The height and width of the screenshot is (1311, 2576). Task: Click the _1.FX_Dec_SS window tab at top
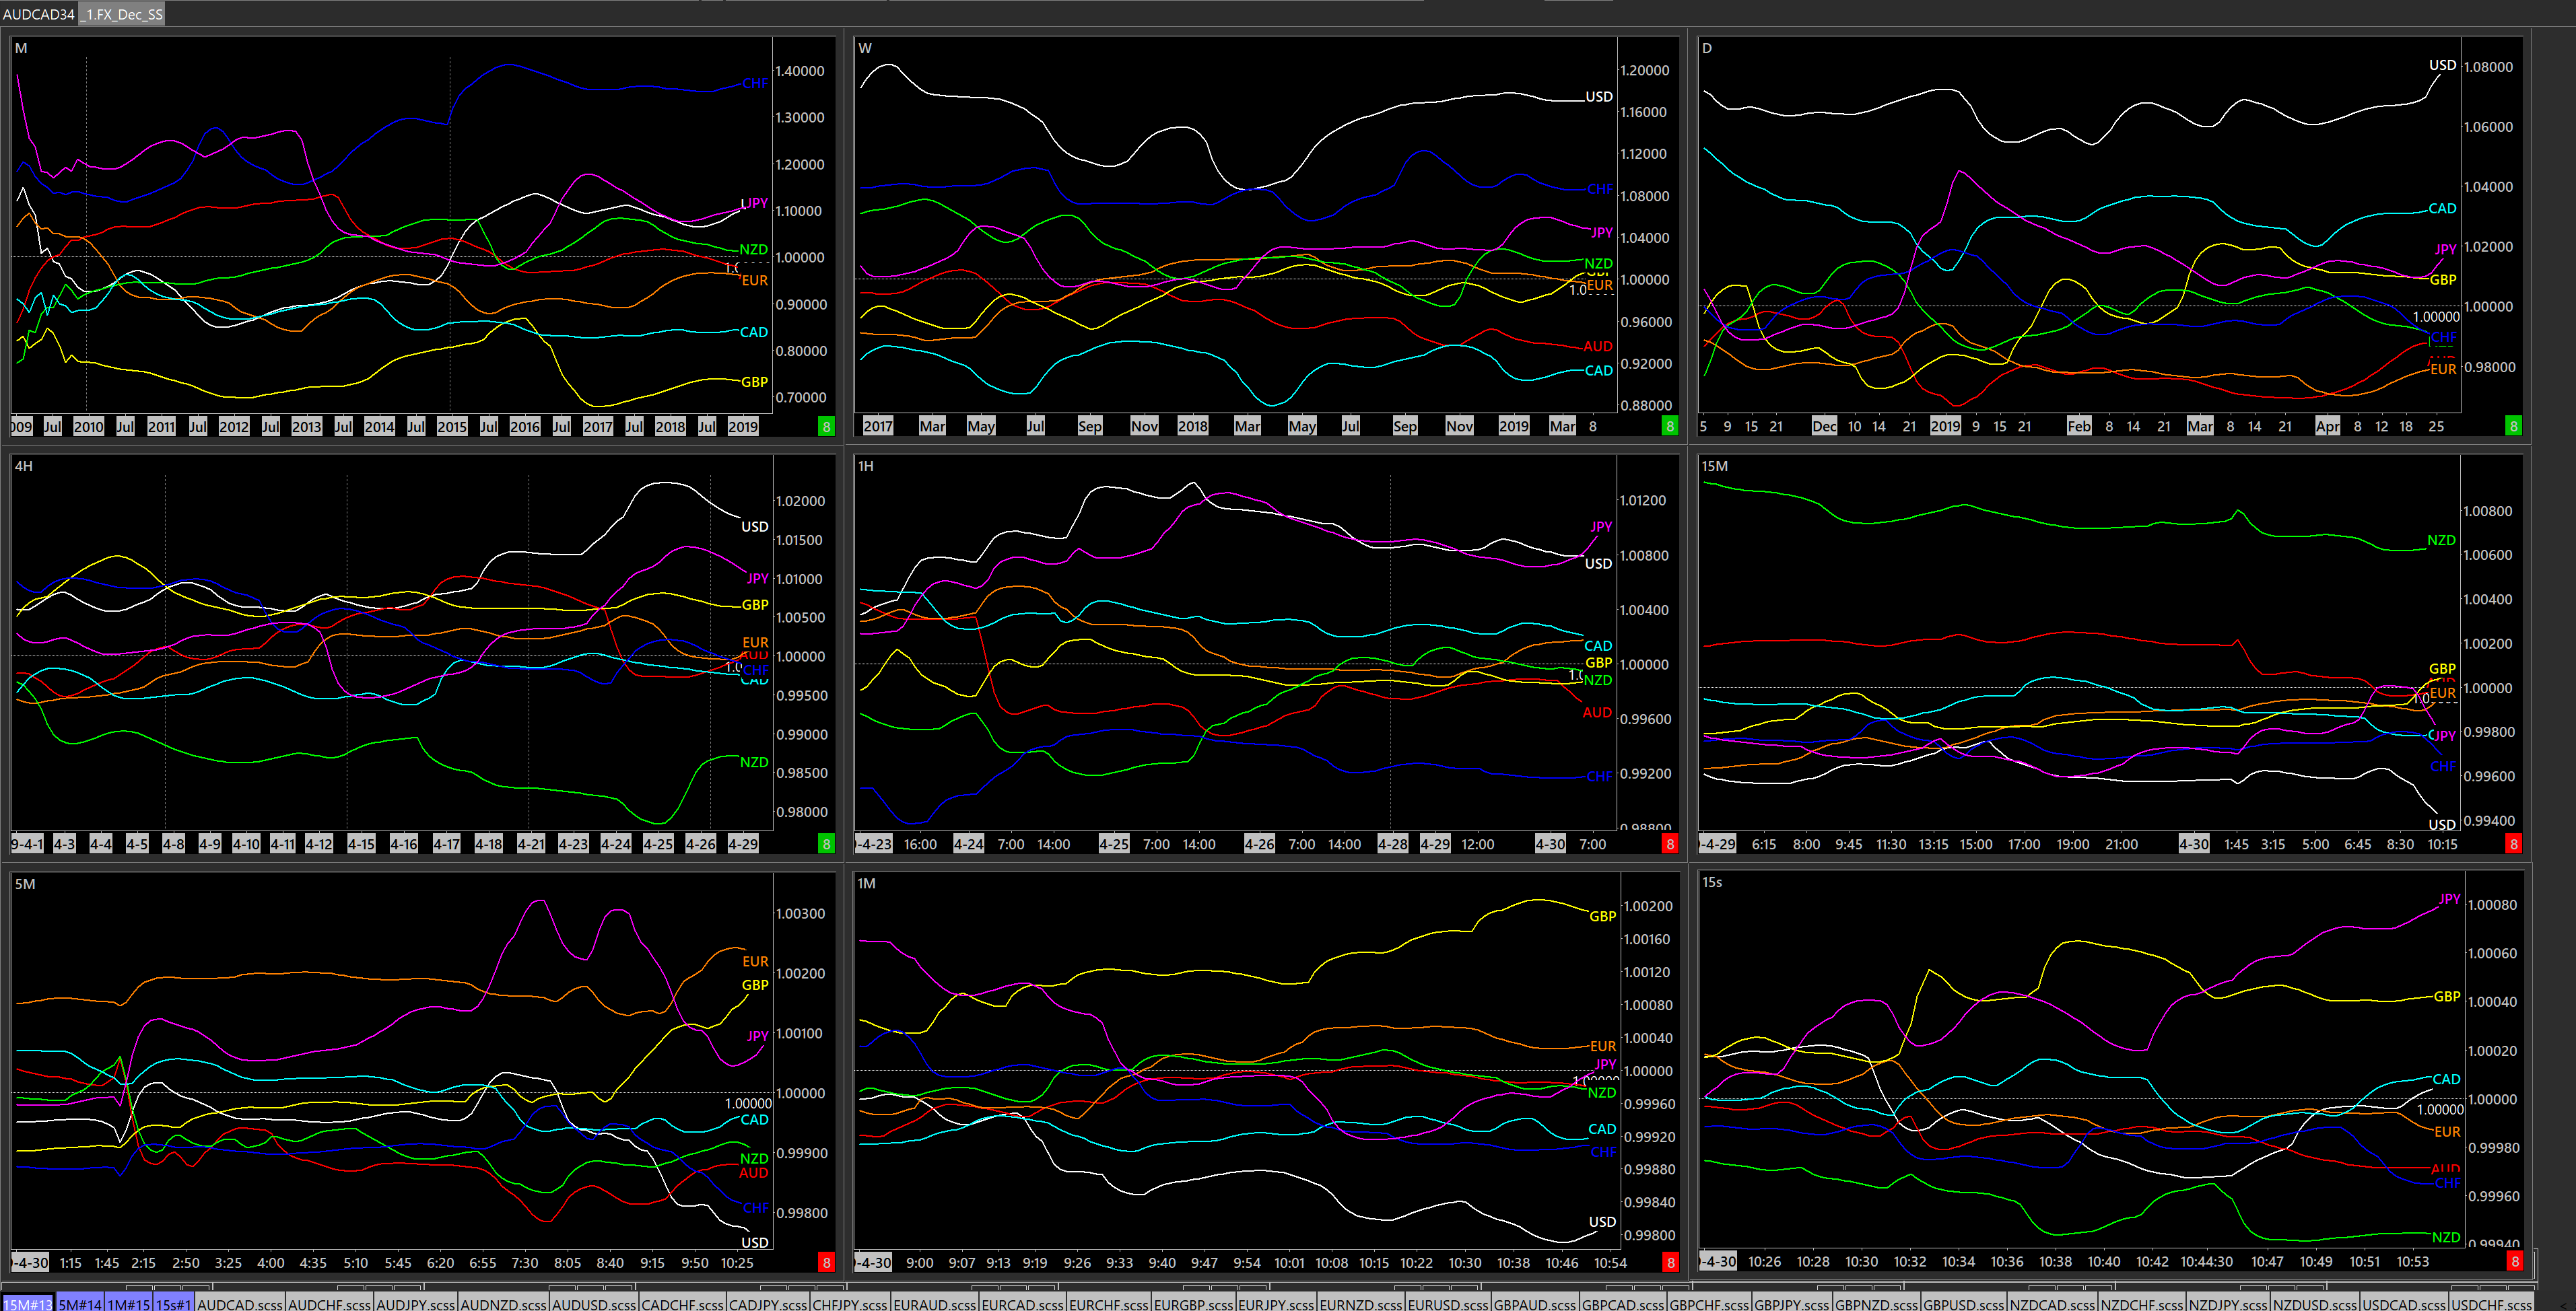click(122, 14)
